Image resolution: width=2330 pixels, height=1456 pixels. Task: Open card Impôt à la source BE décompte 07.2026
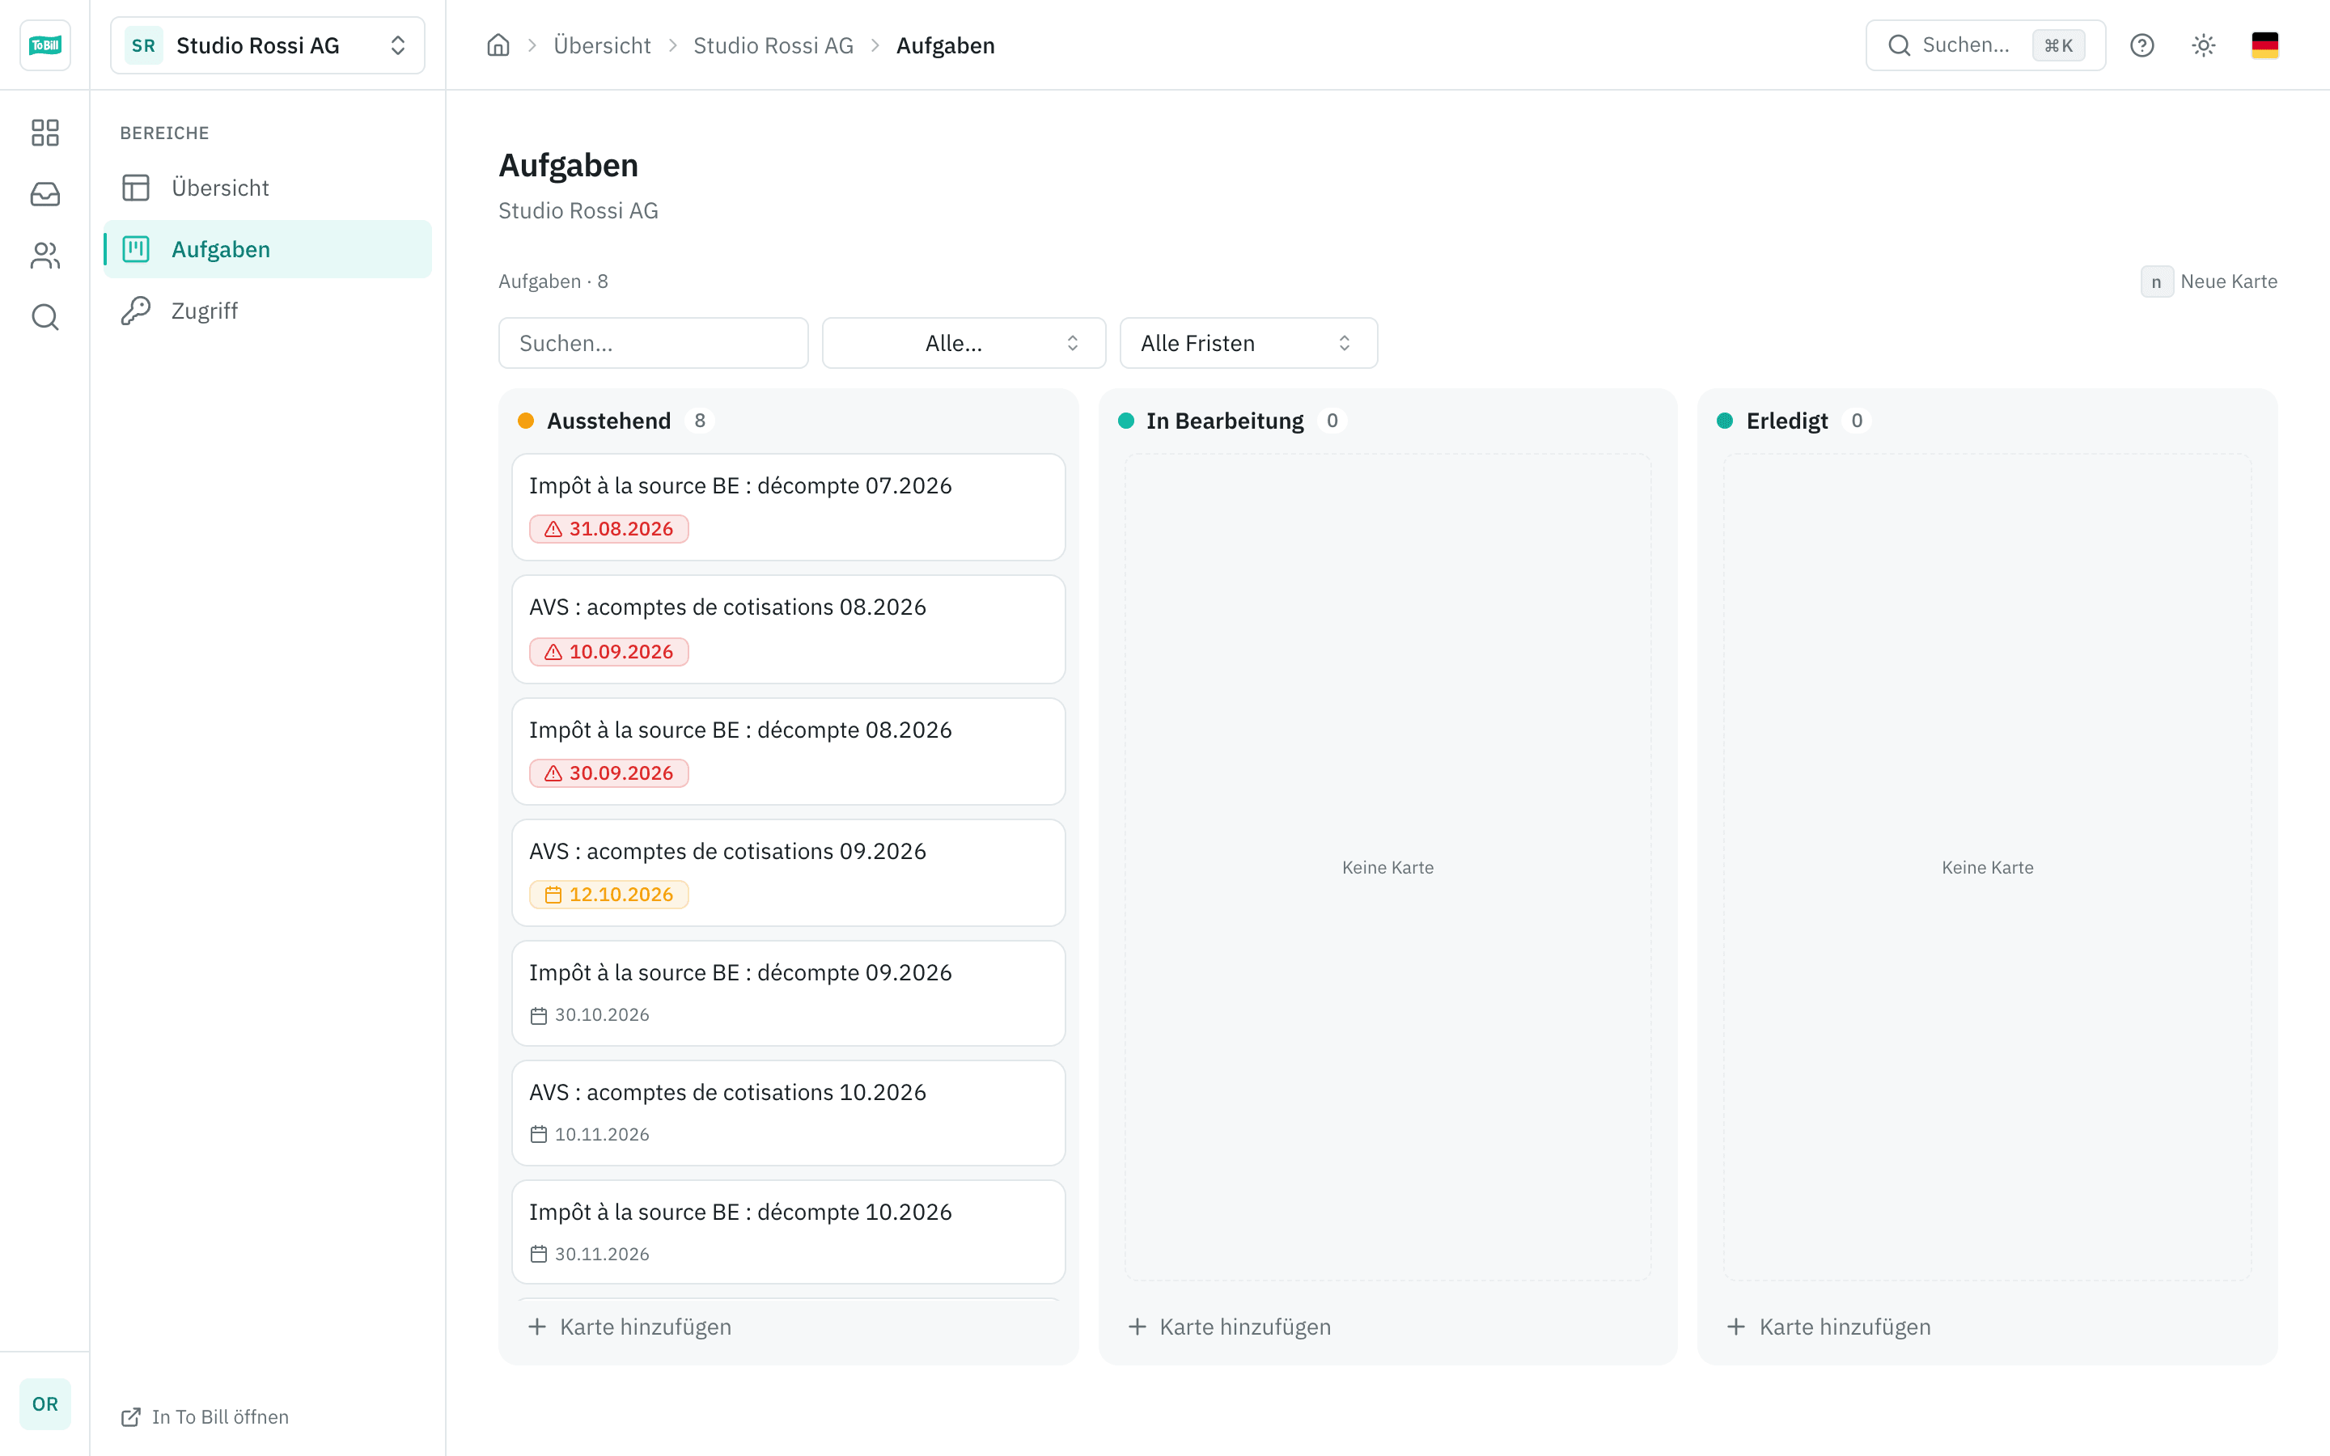[x=789, y=507]
